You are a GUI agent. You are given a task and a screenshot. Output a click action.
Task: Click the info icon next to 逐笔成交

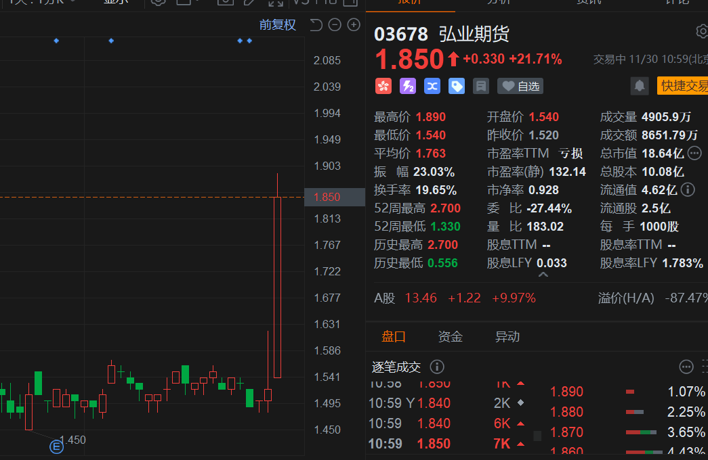click(437, 367)
